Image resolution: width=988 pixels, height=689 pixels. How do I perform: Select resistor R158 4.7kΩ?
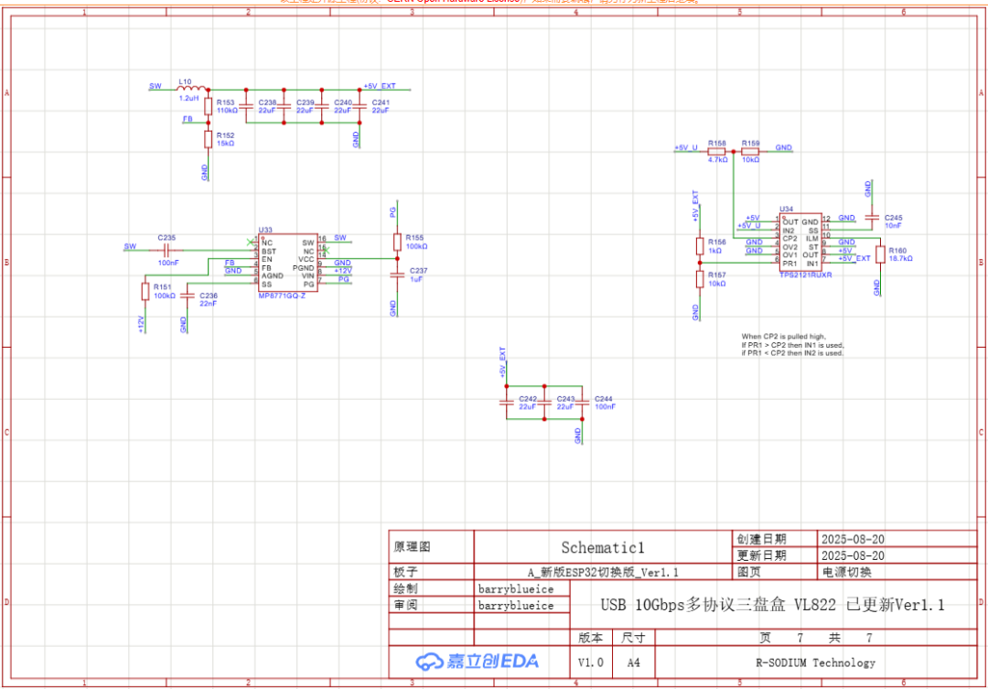pos(716,152)
